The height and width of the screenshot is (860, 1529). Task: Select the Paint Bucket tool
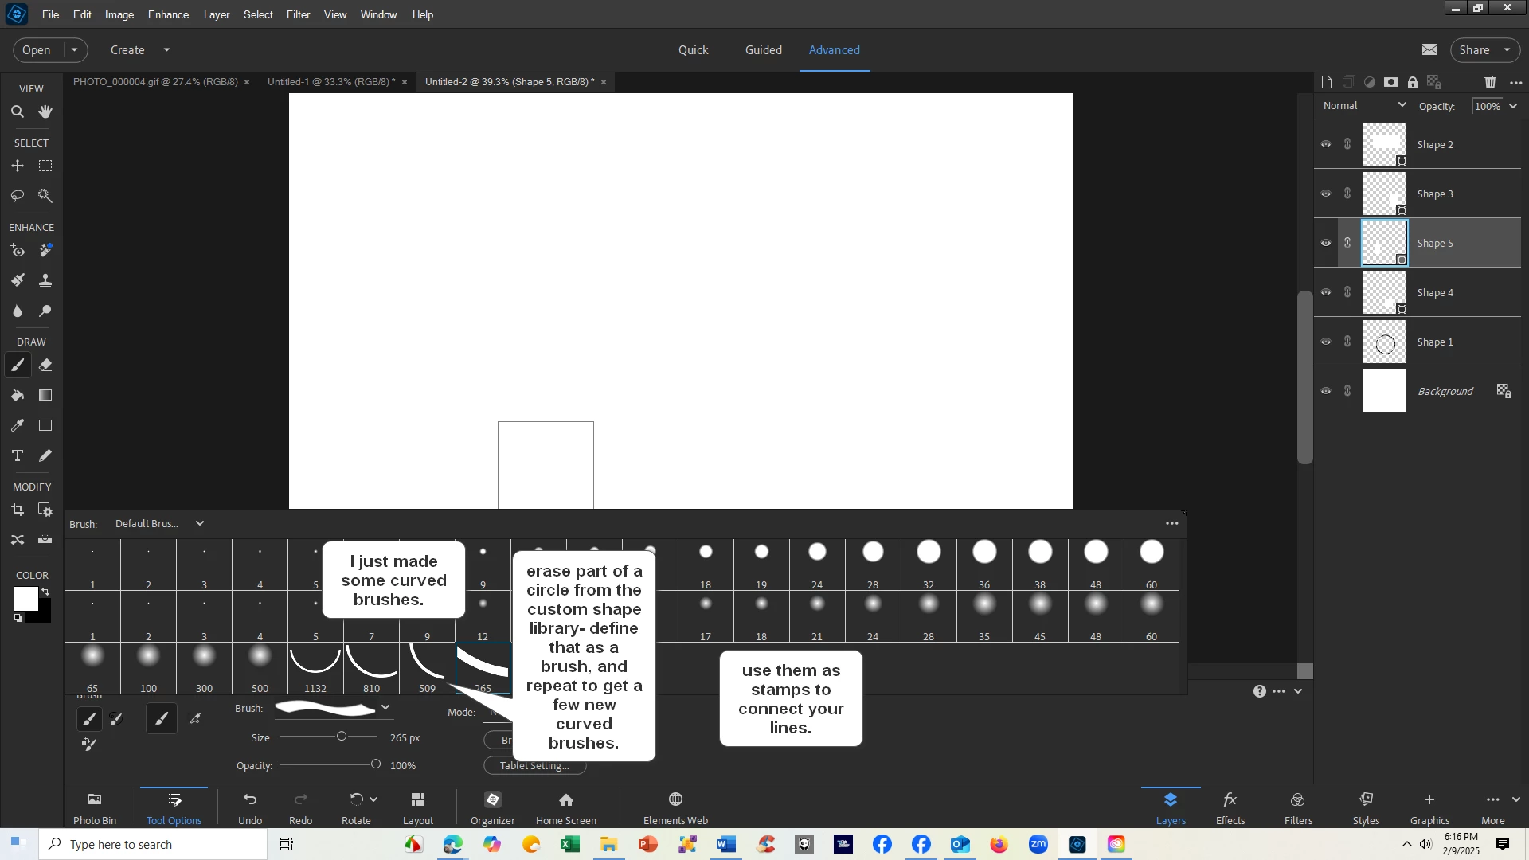[17, 396]
